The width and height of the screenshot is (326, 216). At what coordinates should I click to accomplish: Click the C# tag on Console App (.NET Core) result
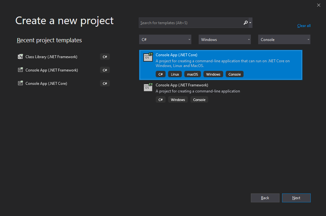tap(160, 74)
